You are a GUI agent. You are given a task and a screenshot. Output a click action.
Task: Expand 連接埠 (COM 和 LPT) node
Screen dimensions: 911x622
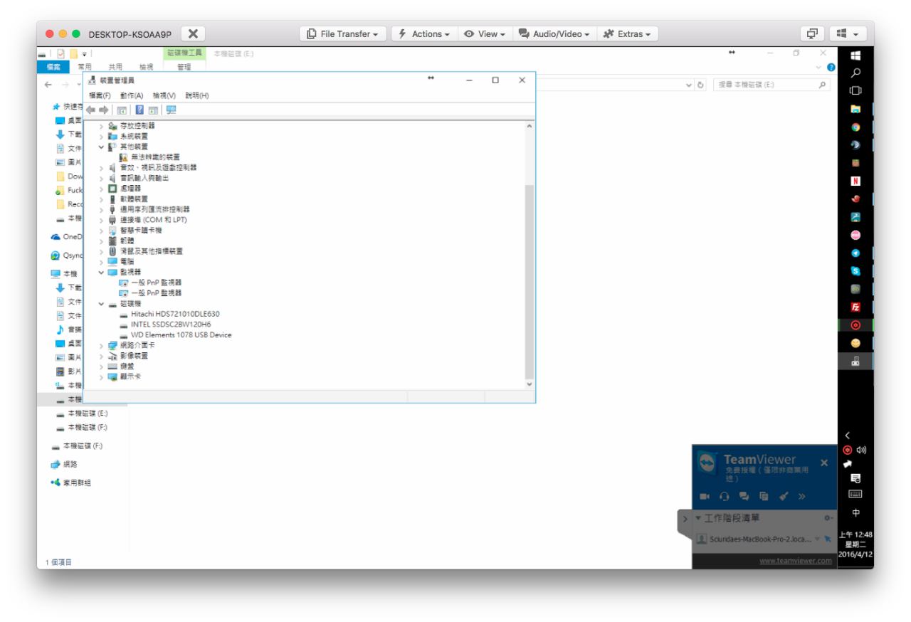102,219
